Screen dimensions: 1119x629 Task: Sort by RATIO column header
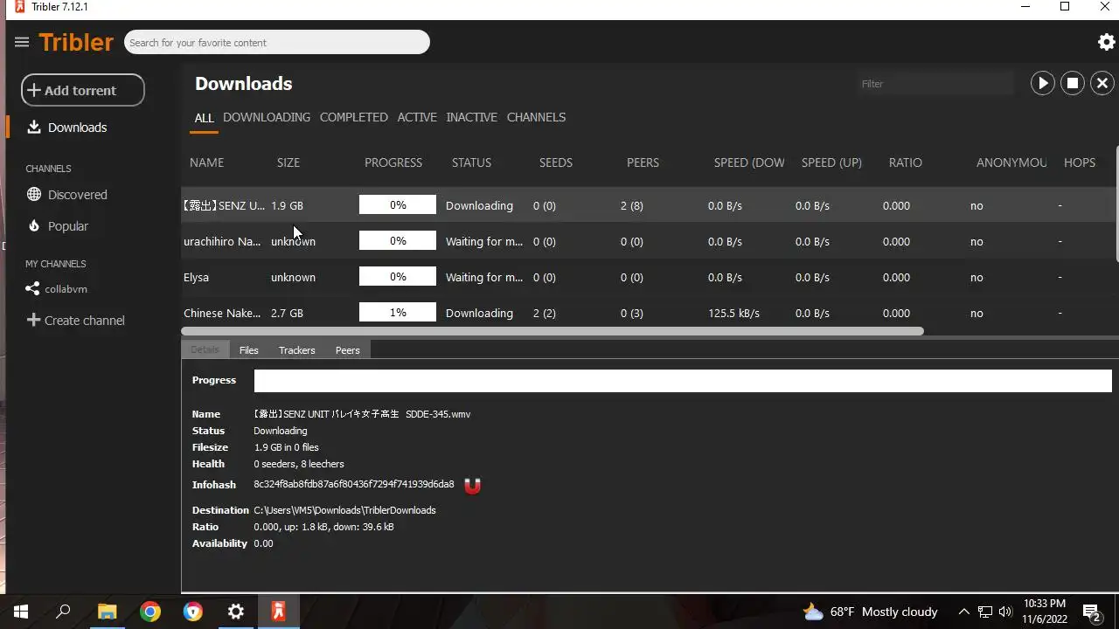[906, 162]
